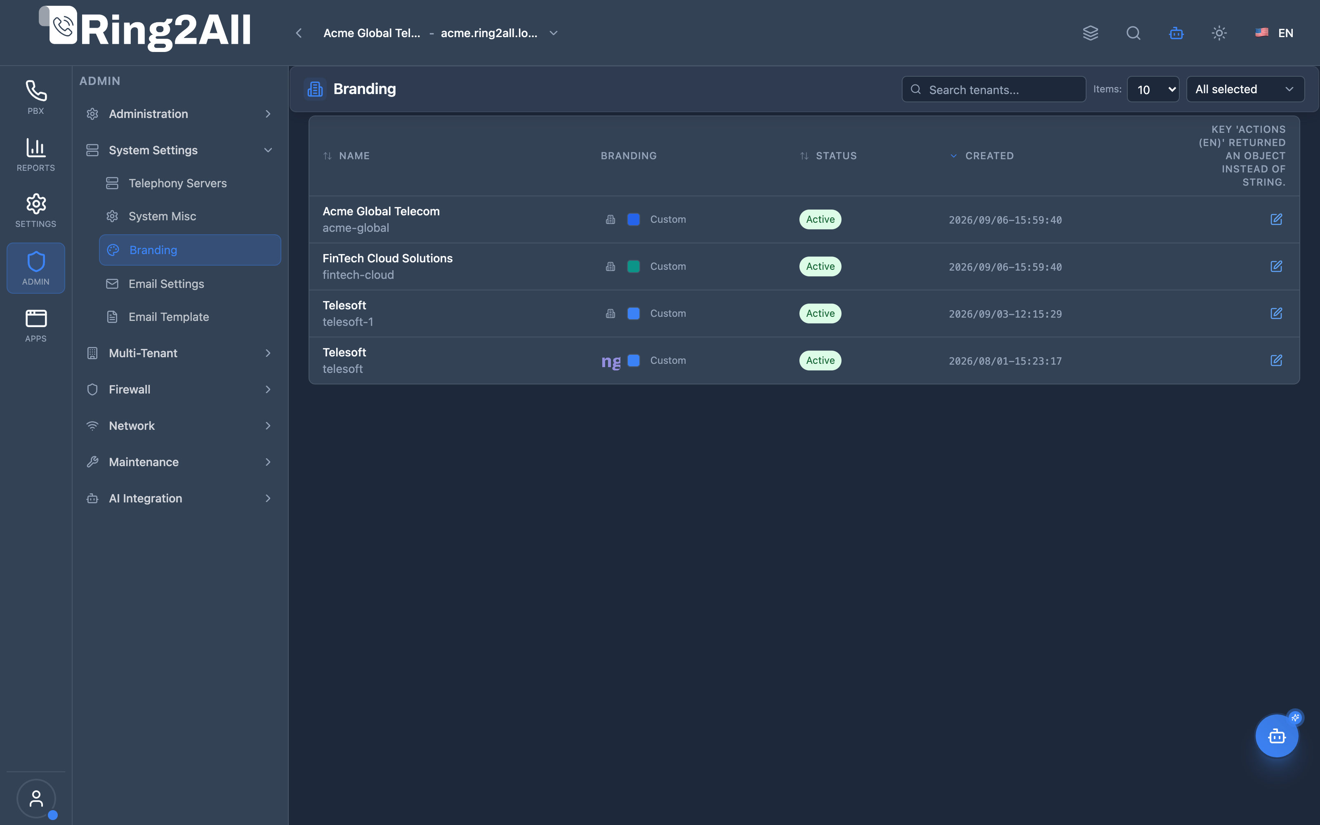Expand the Maintenance menu

pos(179,462)
